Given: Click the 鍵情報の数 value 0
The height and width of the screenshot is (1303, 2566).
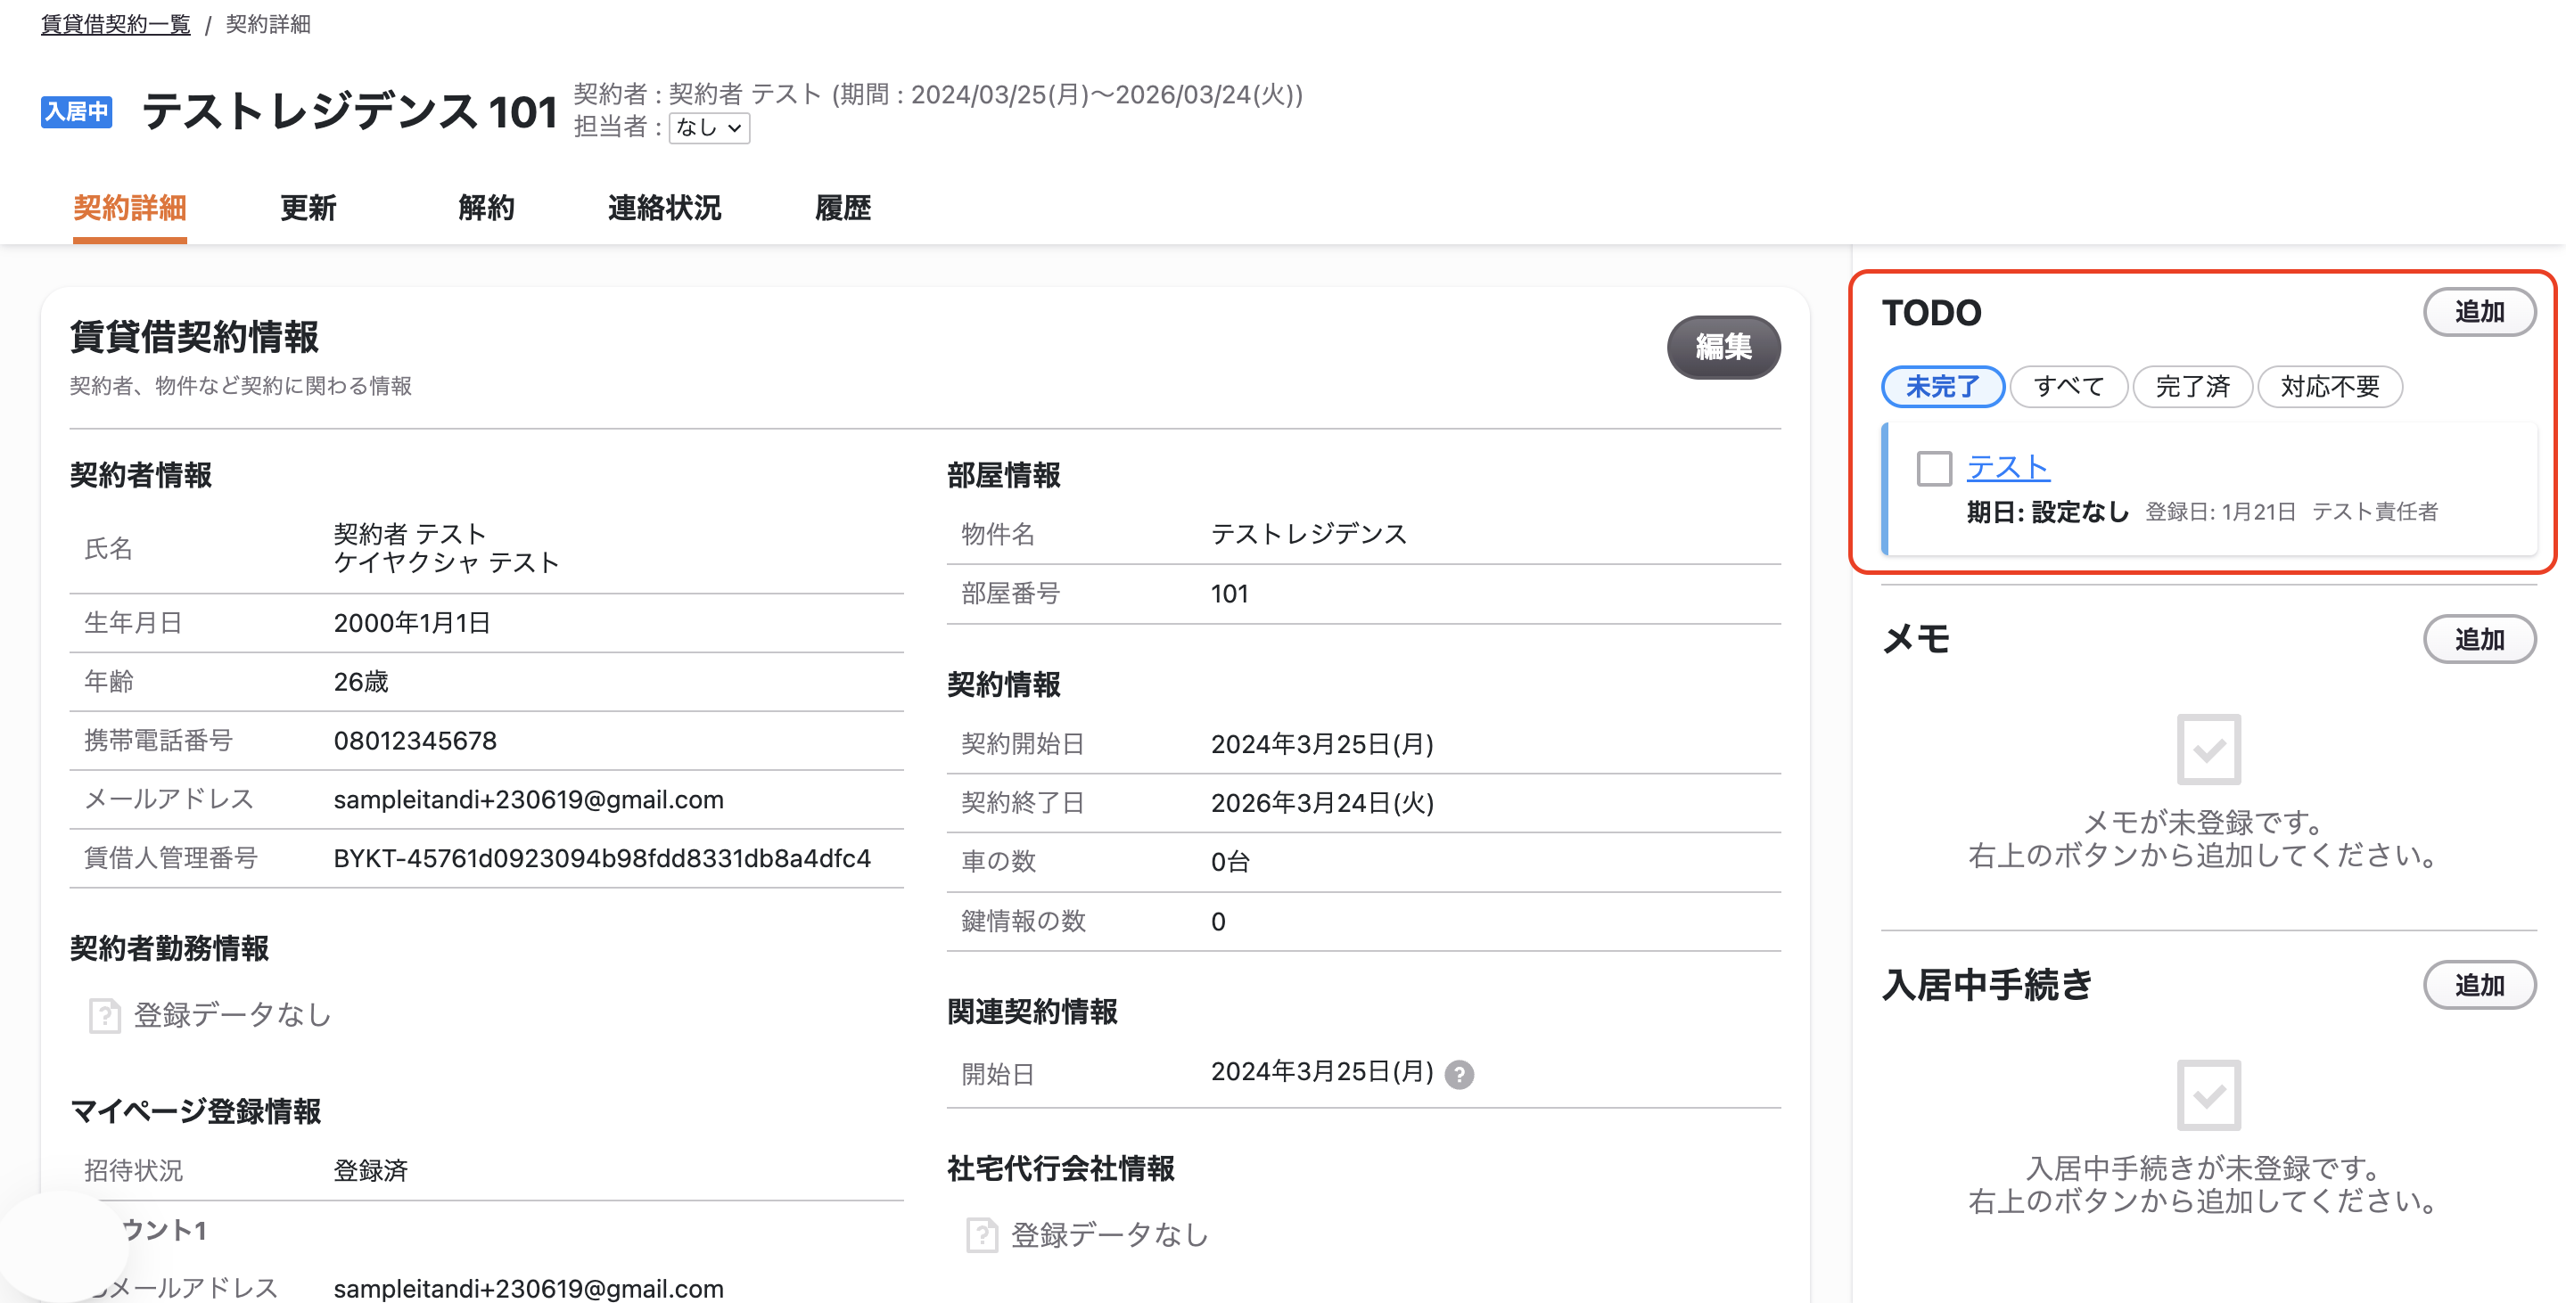Looking at the screenshot, I should [1218, 922].
